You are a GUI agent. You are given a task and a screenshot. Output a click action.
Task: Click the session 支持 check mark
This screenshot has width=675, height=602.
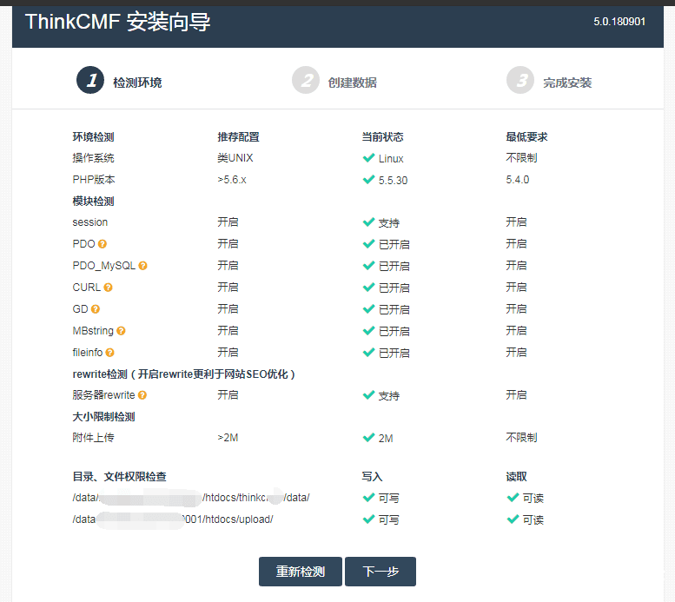pyautogui.click(x=368, y=222)
